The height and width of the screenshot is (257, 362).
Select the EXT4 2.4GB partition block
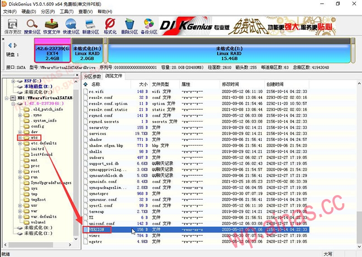coord(52,51)
